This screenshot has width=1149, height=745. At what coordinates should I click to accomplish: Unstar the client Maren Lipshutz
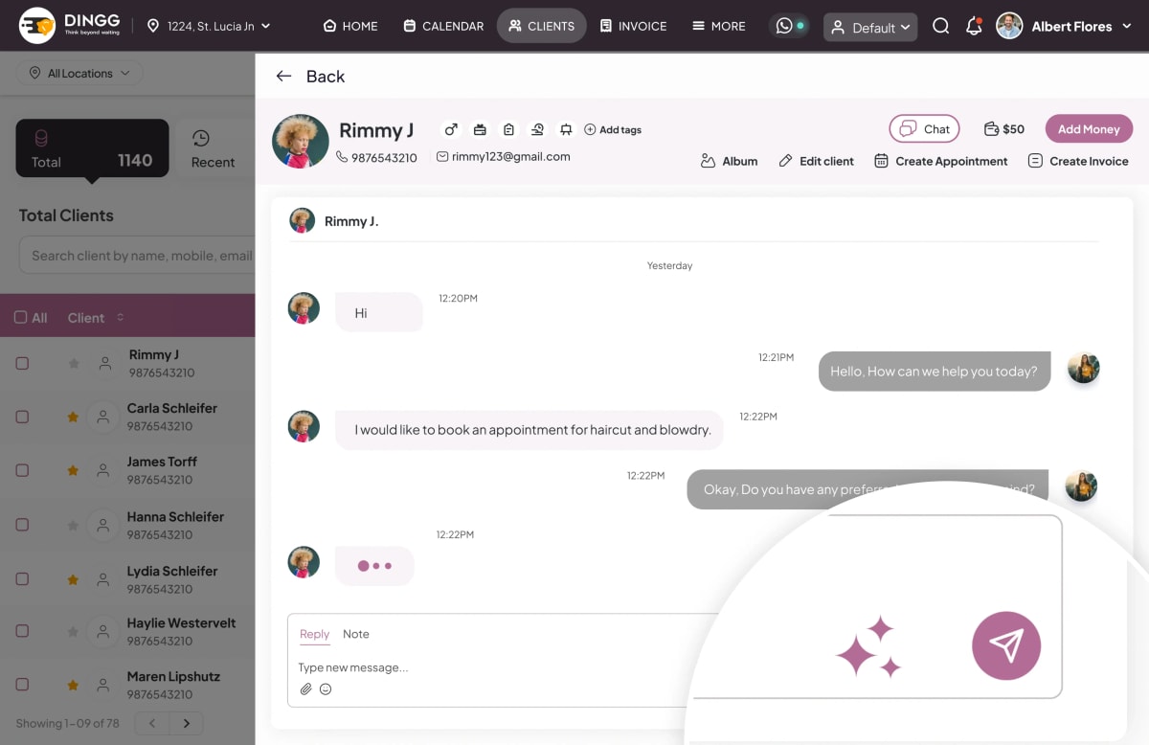(74, 686)
